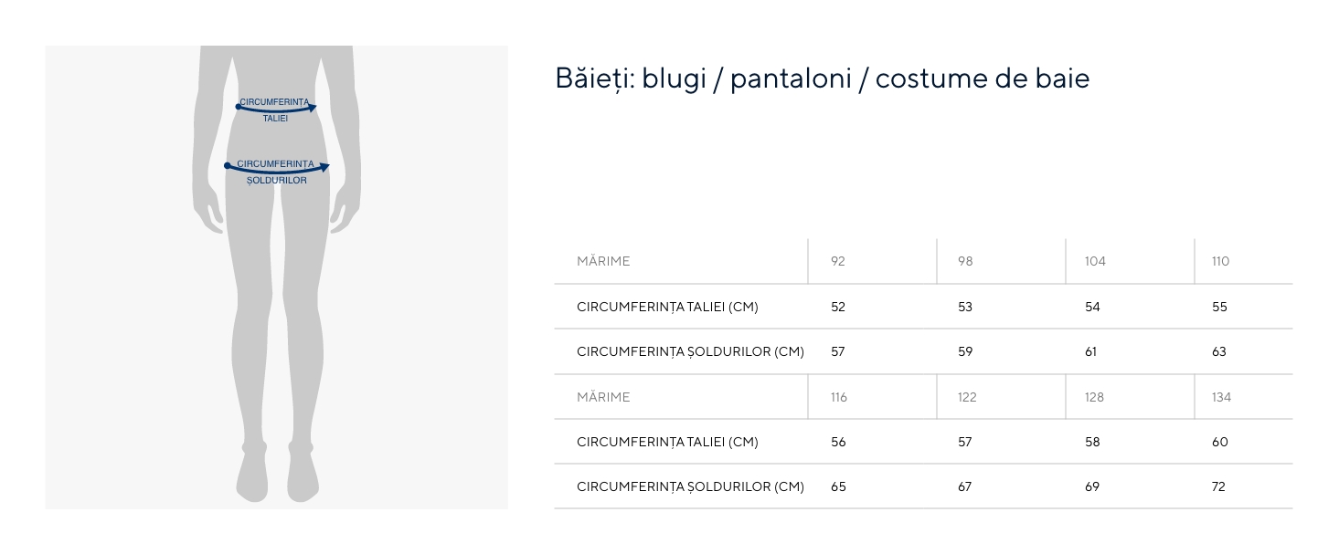Select size 134 column header
The width and height of the screenshot is (1339, 554).
point(1221,397)
